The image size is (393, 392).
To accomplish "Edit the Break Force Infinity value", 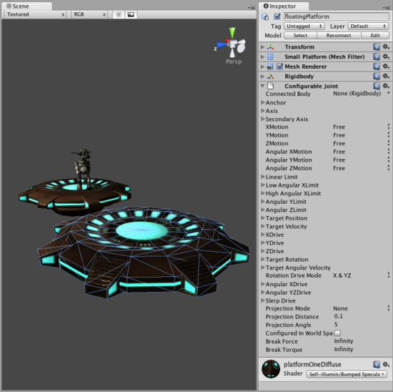I will point(361,341).
